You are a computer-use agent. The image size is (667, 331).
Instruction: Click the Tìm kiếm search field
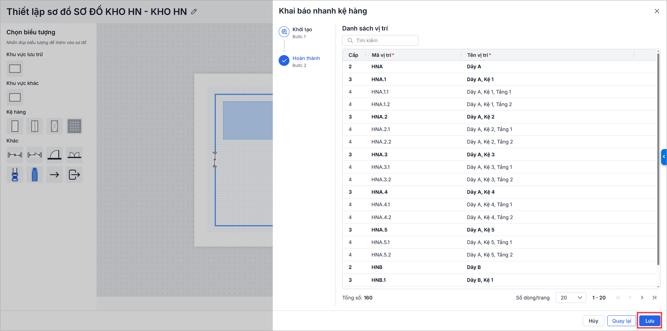380,41
